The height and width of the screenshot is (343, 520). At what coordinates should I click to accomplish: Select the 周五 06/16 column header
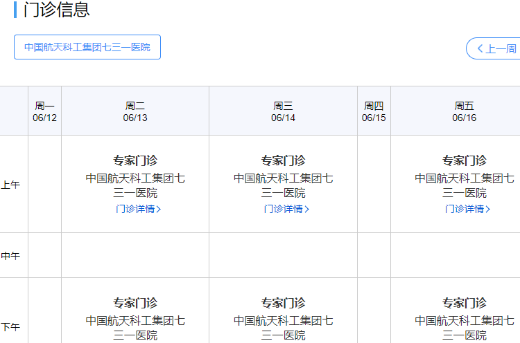(464, 111)
